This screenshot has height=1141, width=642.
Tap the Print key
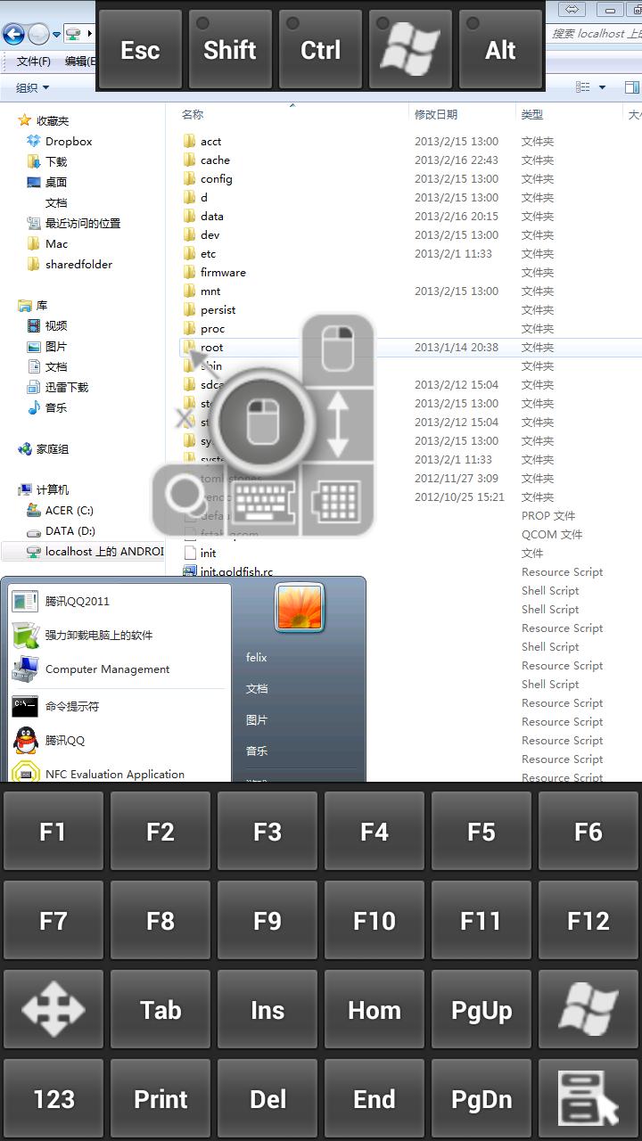pos(160,1099)
